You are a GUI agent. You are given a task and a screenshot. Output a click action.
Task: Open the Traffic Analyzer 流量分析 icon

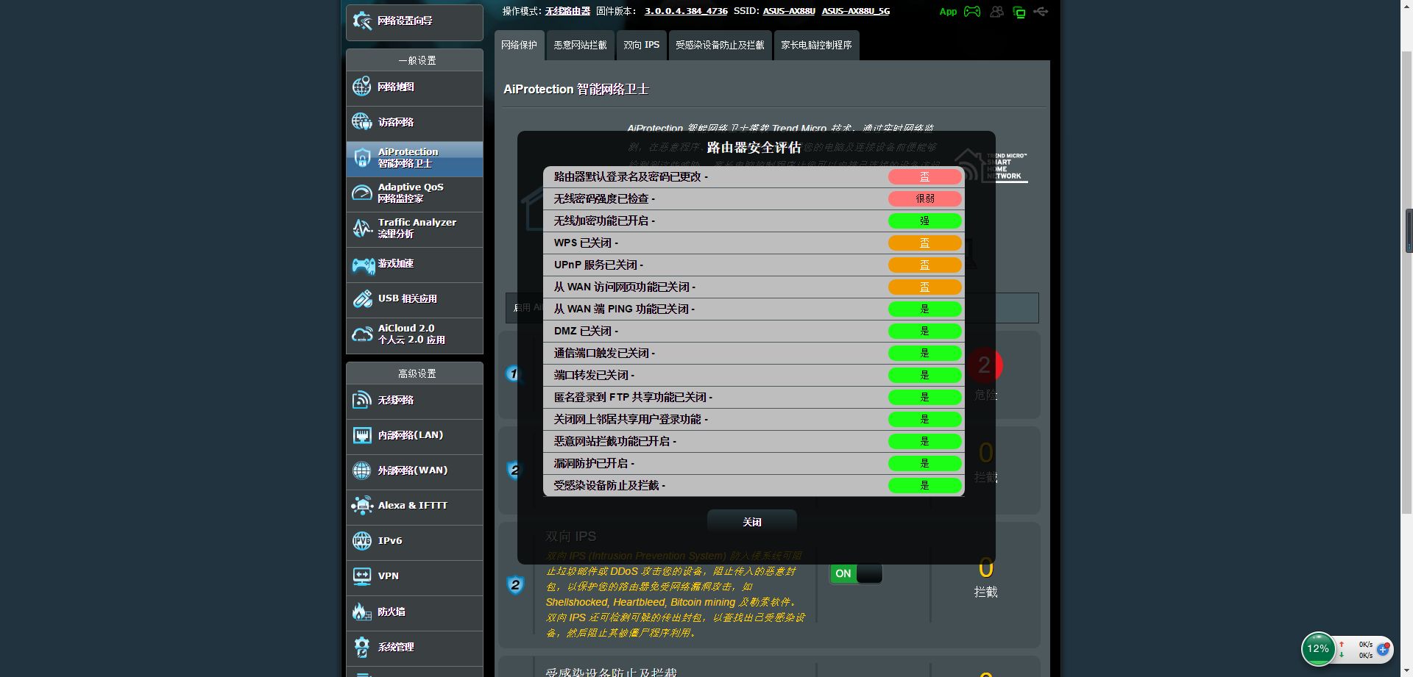[x=361, y=228]
